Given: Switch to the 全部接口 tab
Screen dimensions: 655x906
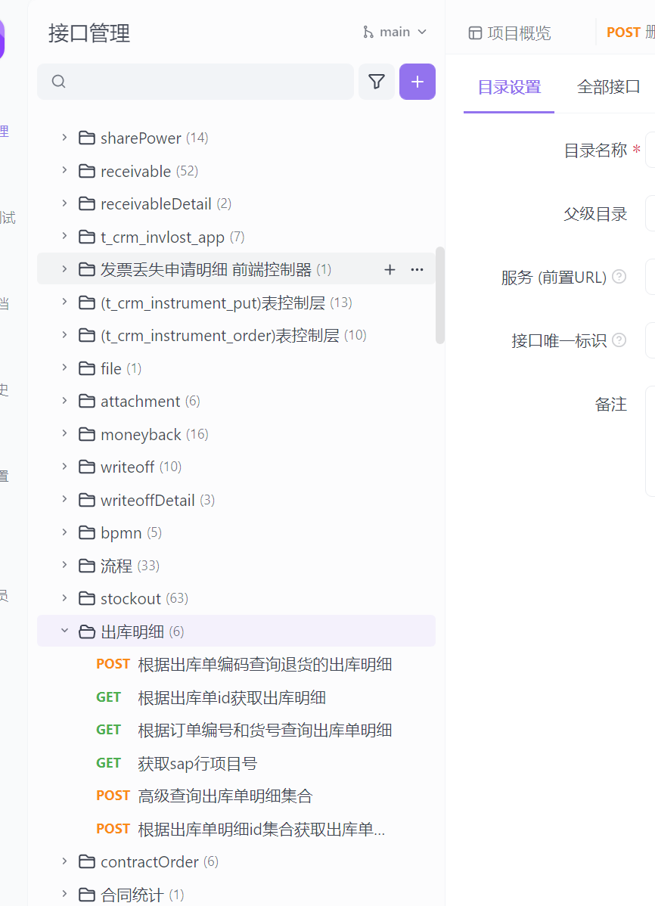Looking at the screenshot, I should coord(608,87).
